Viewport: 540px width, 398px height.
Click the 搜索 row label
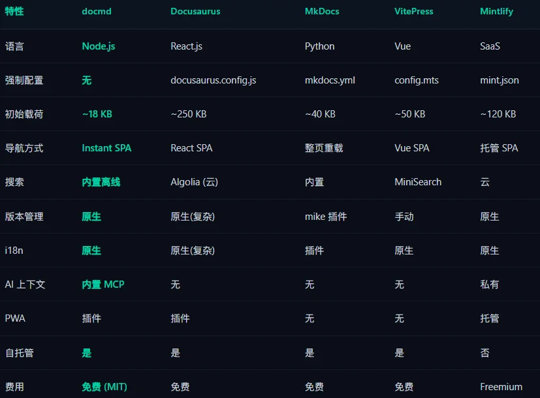[x=14, y=182]
